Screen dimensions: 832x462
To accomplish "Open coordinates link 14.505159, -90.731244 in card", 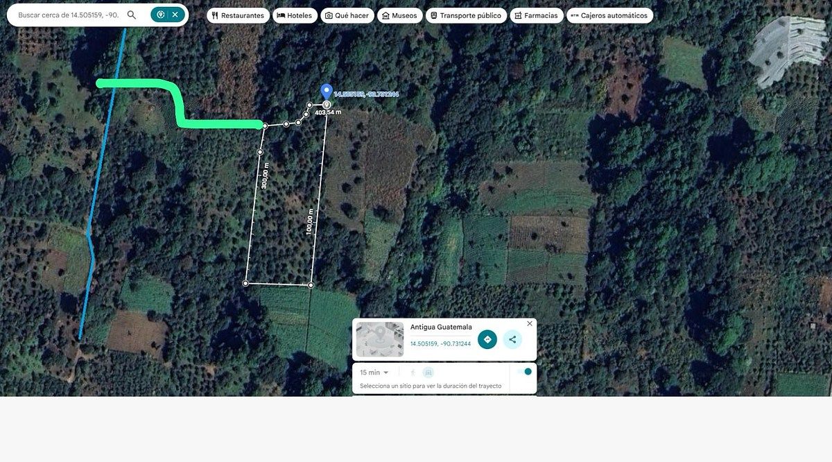I will click(440, 343).
